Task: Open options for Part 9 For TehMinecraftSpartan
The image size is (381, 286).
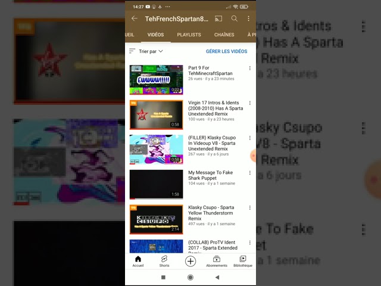Action: pos(250,69)
